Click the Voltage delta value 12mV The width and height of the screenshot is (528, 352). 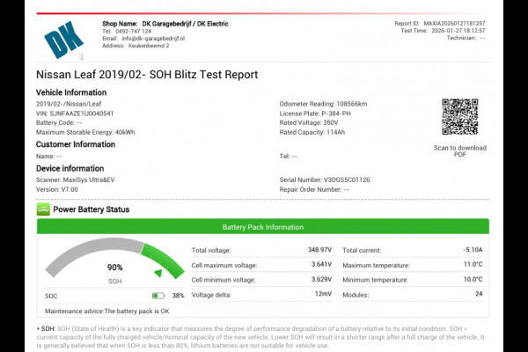[x=322, y=294]
